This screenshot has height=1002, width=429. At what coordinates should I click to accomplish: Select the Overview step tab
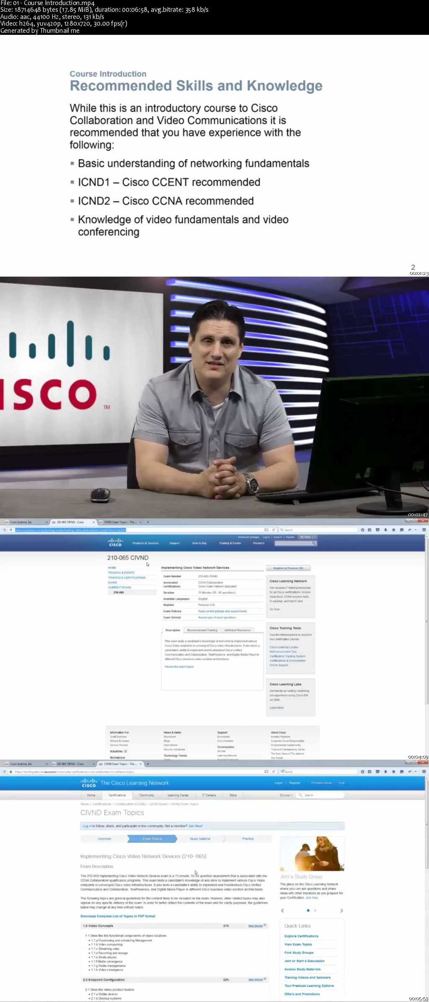[104, 839]
